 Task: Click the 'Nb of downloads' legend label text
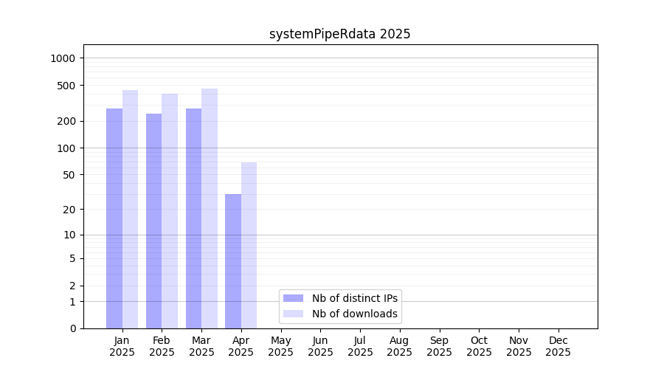point(354,314)
